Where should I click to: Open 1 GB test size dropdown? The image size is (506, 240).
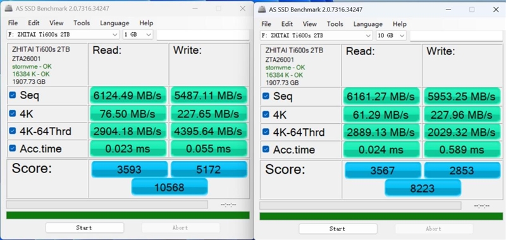tap(138, 35)
